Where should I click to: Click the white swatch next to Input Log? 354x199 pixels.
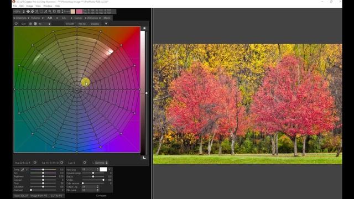[103, 170]
